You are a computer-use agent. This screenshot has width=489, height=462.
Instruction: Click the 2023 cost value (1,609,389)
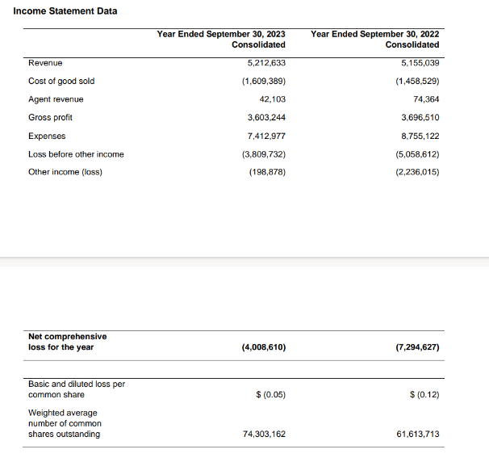click(263, 81)
